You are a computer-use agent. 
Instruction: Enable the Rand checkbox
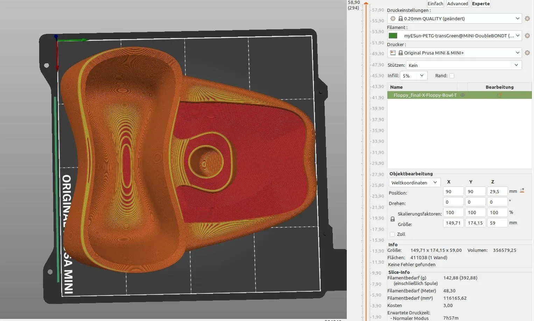(x=452, y=76)
